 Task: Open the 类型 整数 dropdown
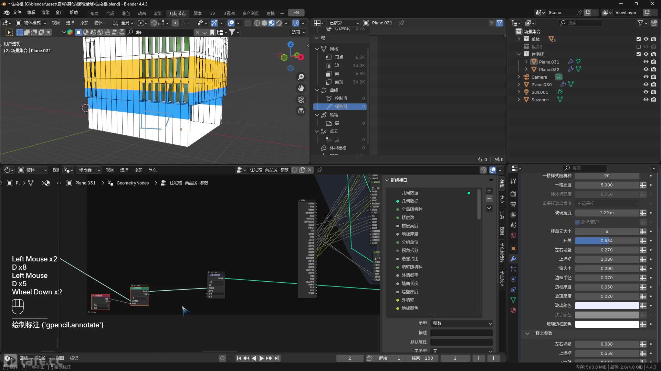[x=462, y=324]
